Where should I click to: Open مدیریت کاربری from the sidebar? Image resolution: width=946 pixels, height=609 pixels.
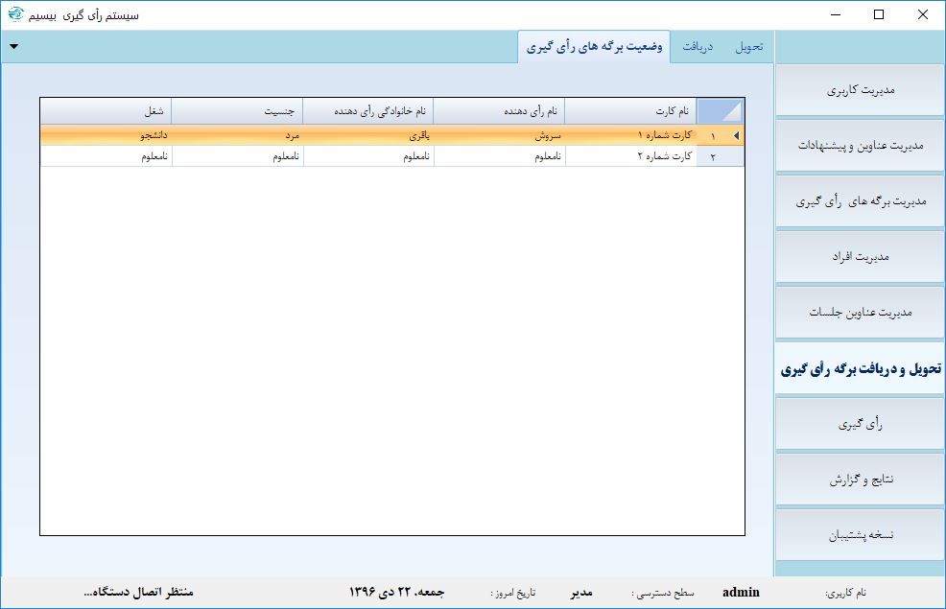point(859,89)
